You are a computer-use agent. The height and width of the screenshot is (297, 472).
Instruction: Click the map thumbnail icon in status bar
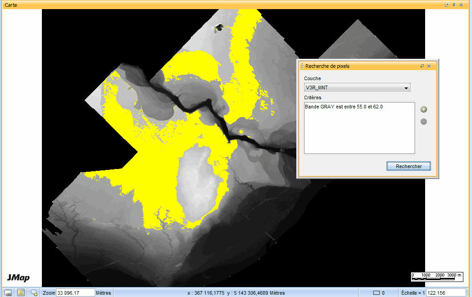[21, 292]
